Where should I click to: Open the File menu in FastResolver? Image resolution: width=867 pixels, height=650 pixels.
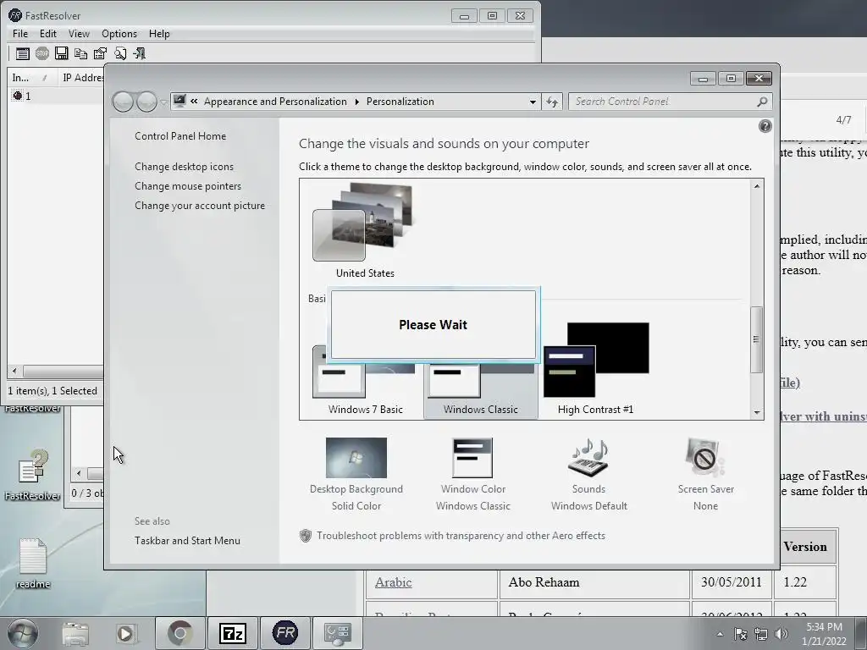pos(20,34)
